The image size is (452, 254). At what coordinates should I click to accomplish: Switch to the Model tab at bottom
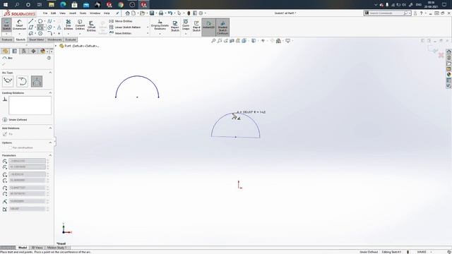(23, 248)
